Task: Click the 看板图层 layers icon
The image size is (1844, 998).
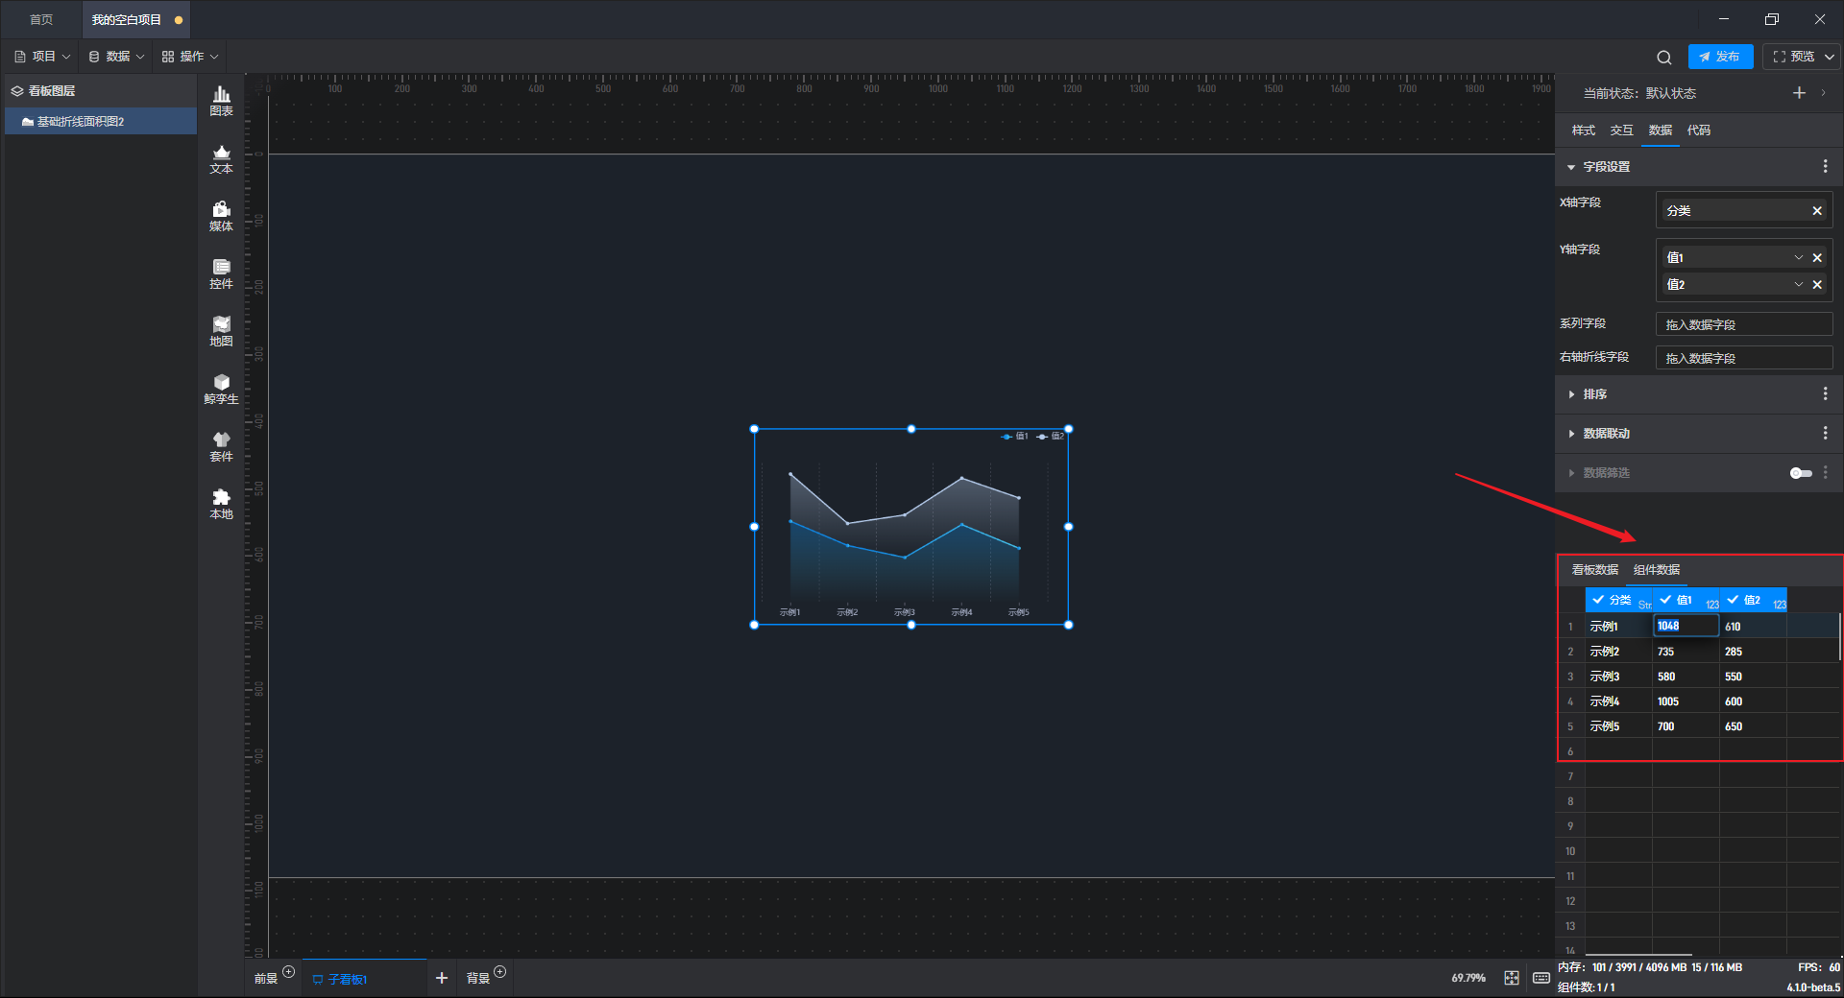Action: (16, 91)
